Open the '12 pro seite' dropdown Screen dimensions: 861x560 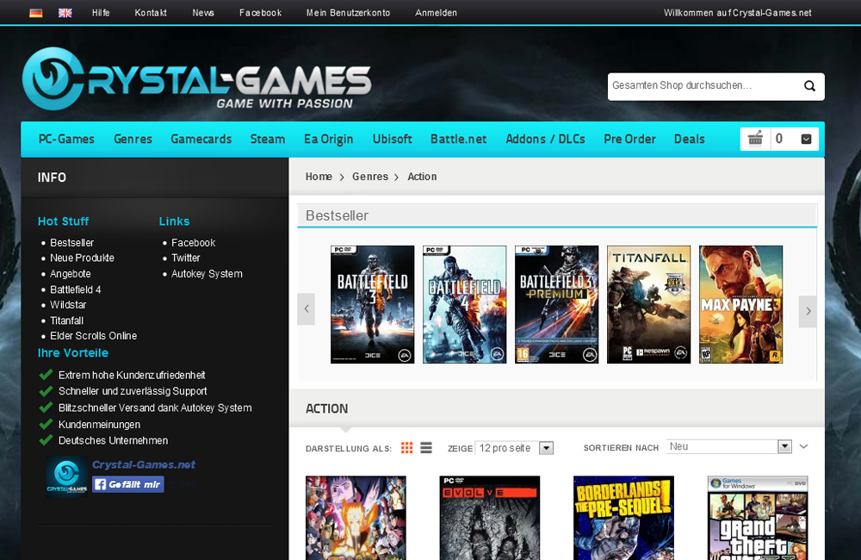pyautogui.click(x=514, y=448)
